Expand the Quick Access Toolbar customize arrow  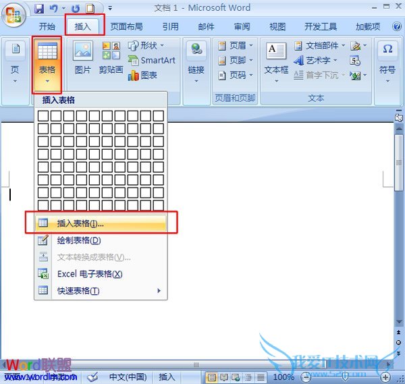[x=110, y=9]
